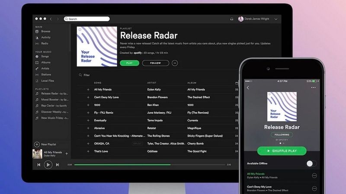Toggle the Available Offline switch on the phone
This screenshot has height=194, width=346.
[x=311, y=163]
